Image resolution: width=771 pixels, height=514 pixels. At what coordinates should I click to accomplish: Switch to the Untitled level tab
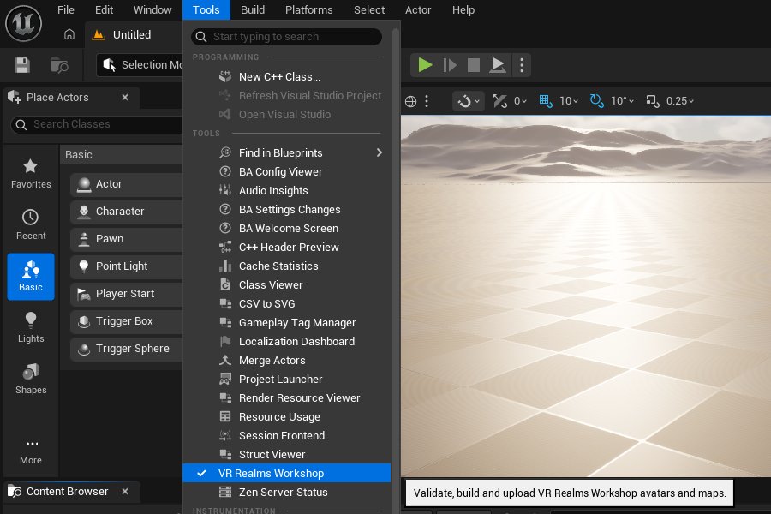(131, 35)
